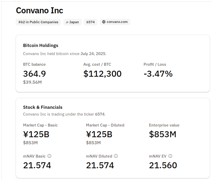Screen dimensions: 212x180
Task: Click the Bitcoin Holdings section title
Action: [x=41, y=45]
